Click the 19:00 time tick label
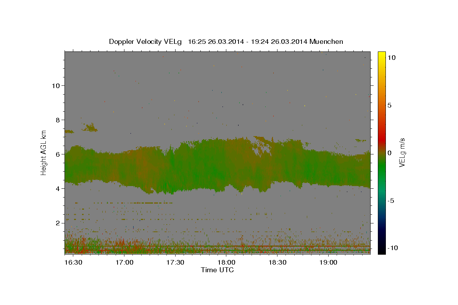The width and height of the screenshot is (458, 305). (328, 263)
